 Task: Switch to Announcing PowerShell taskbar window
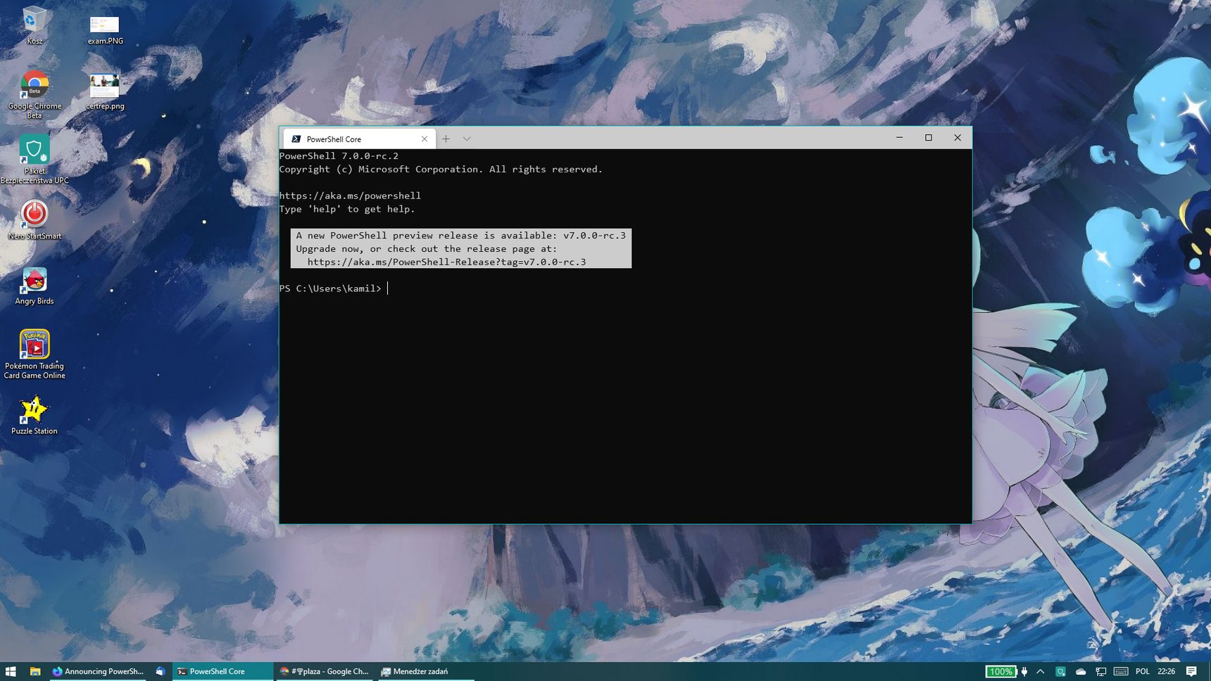point(98,671)
